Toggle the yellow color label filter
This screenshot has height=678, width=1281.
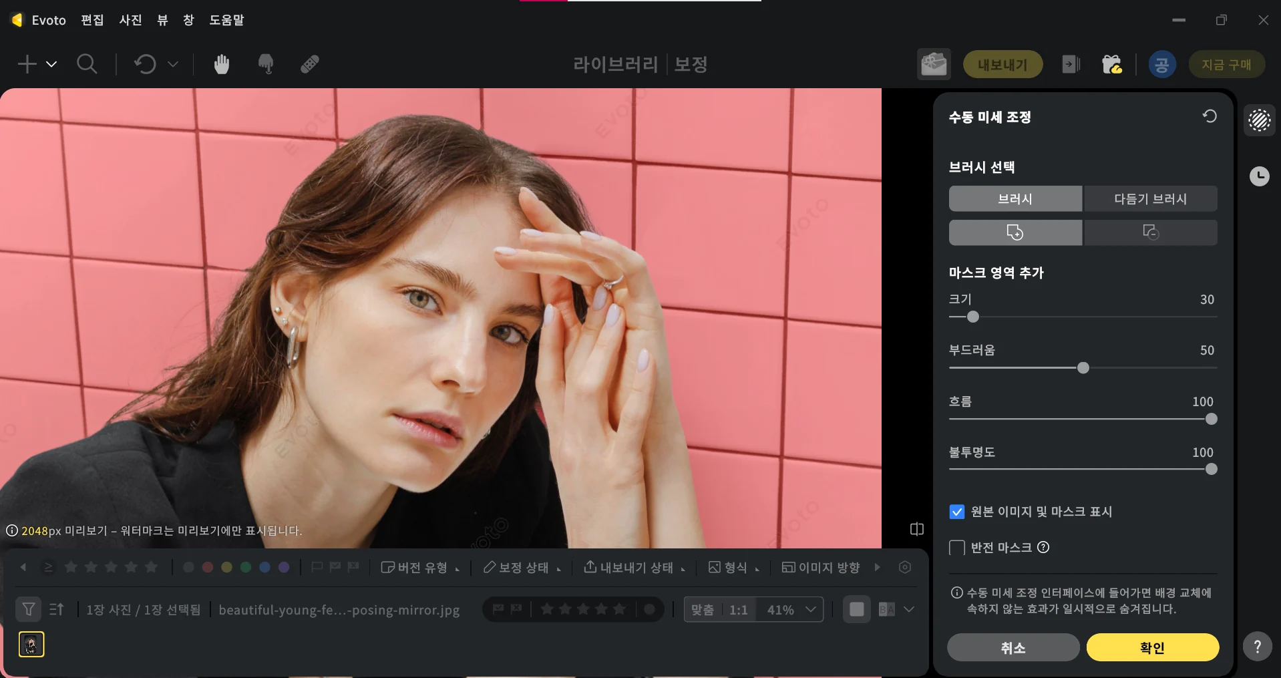point(227,567)
